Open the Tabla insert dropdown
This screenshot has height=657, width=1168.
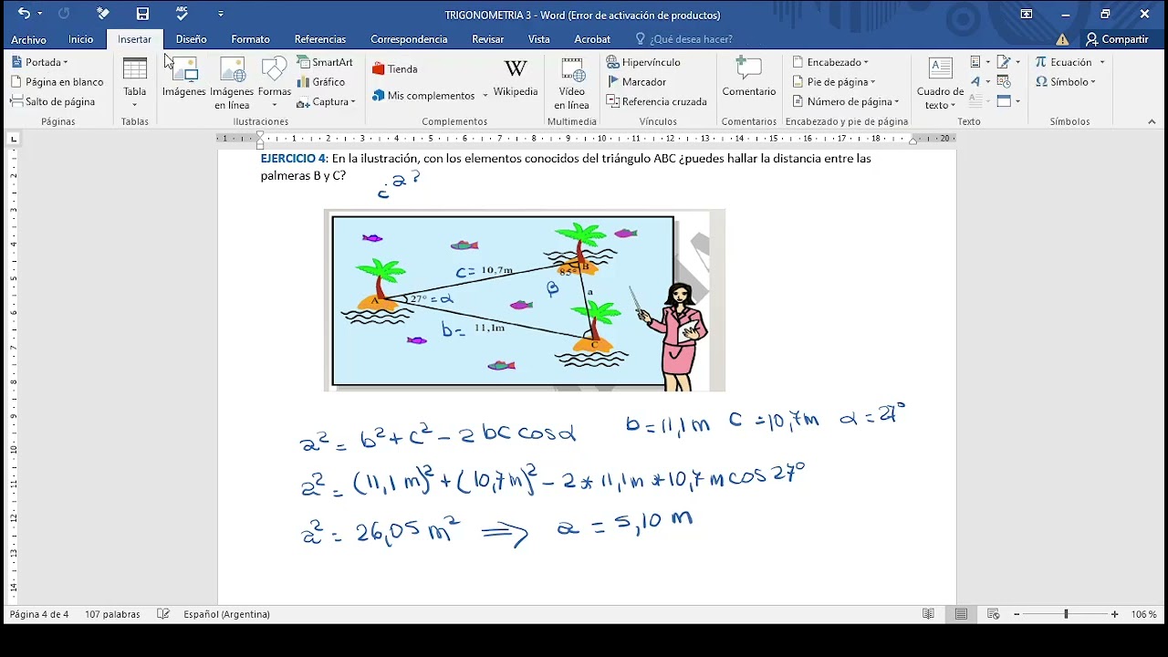pos(134,82)
